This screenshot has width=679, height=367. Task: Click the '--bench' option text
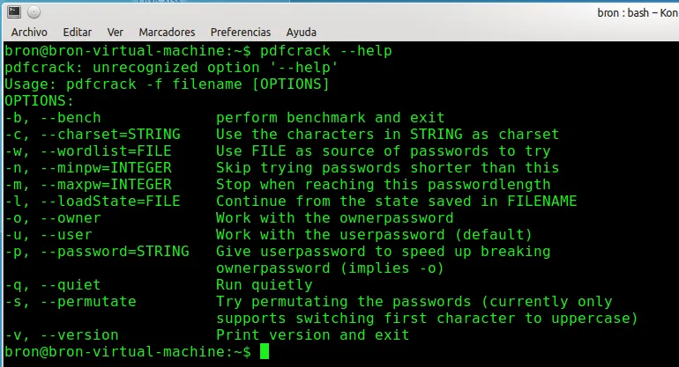tap(71, 118)
